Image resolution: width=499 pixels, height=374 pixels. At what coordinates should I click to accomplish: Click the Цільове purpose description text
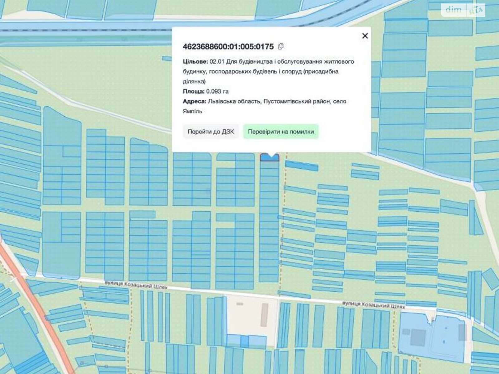coord(268,71)
